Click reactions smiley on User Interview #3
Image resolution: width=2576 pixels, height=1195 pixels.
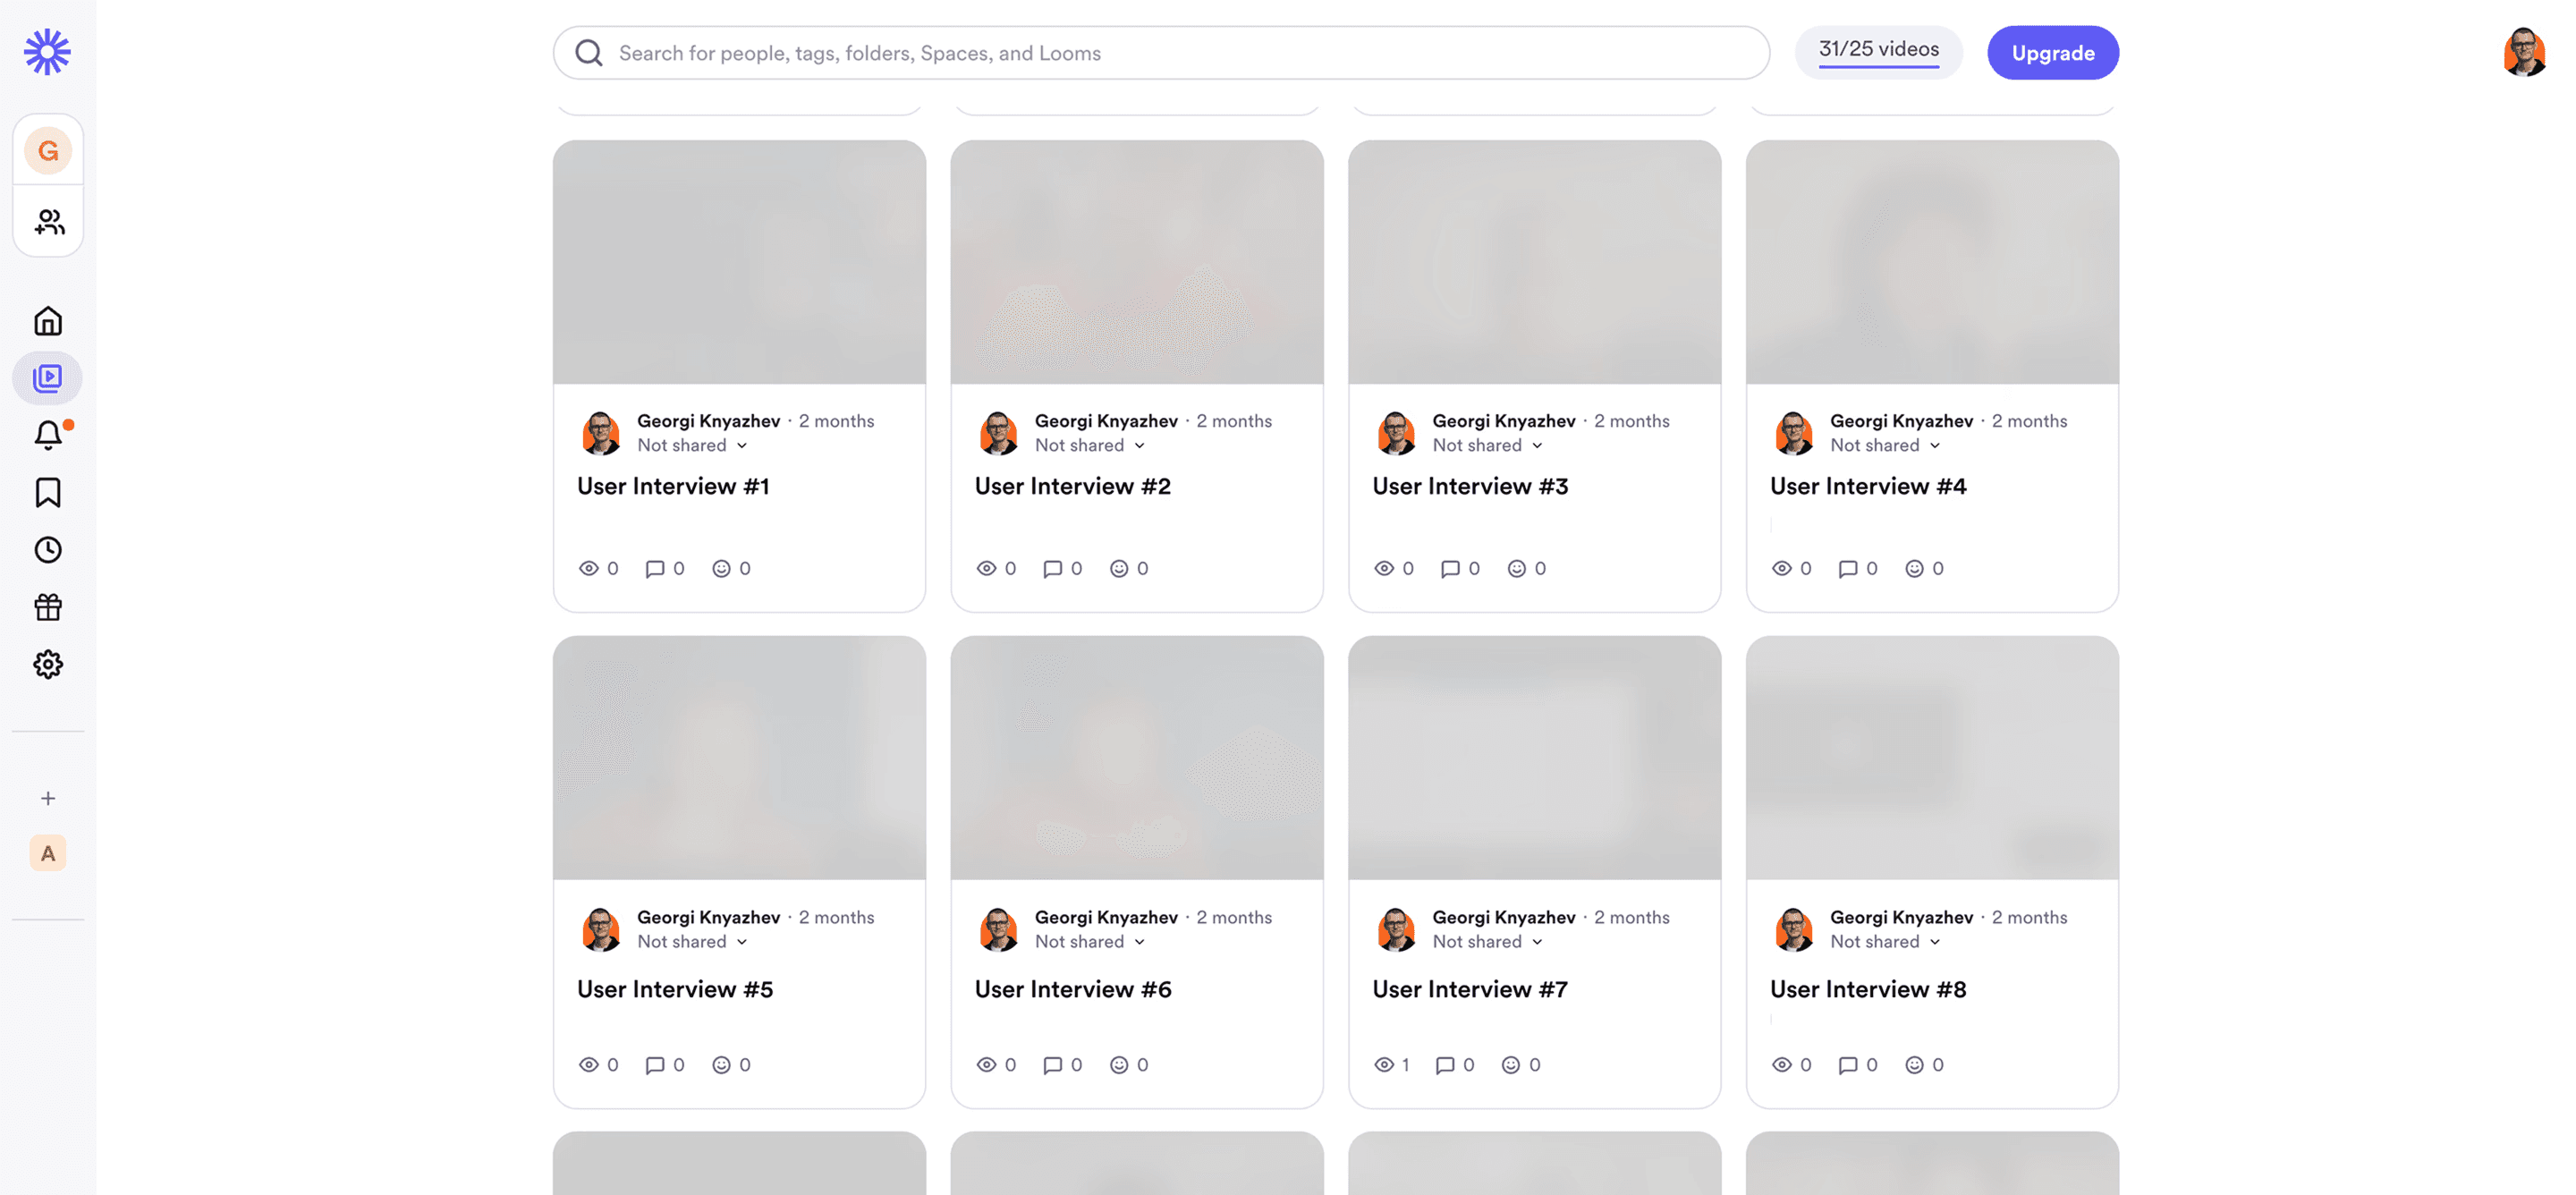1517,568
